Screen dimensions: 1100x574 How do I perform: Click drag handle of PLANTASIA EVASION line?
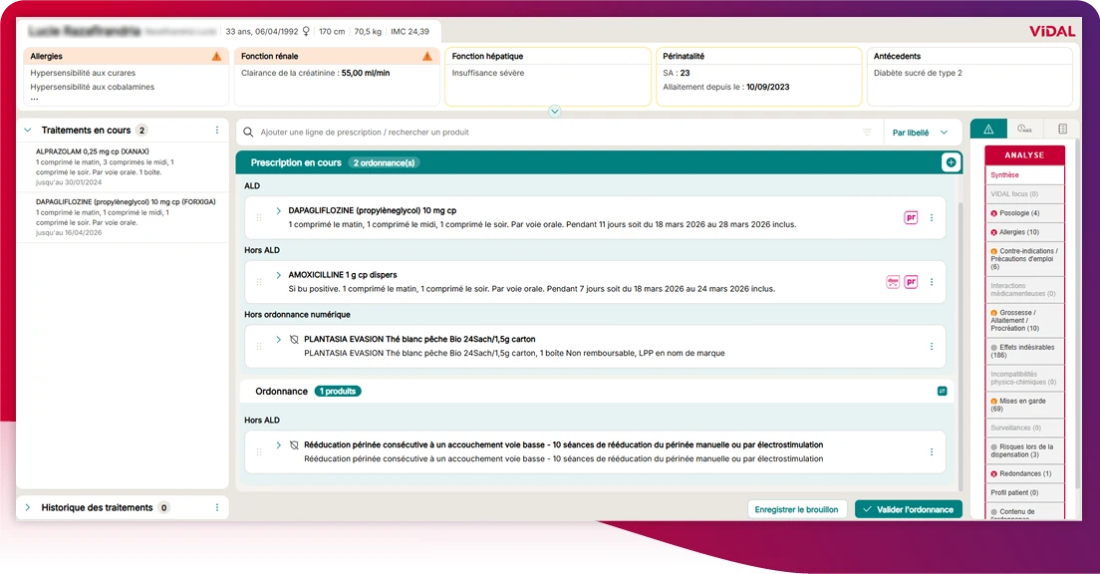(x=260, y=346)
